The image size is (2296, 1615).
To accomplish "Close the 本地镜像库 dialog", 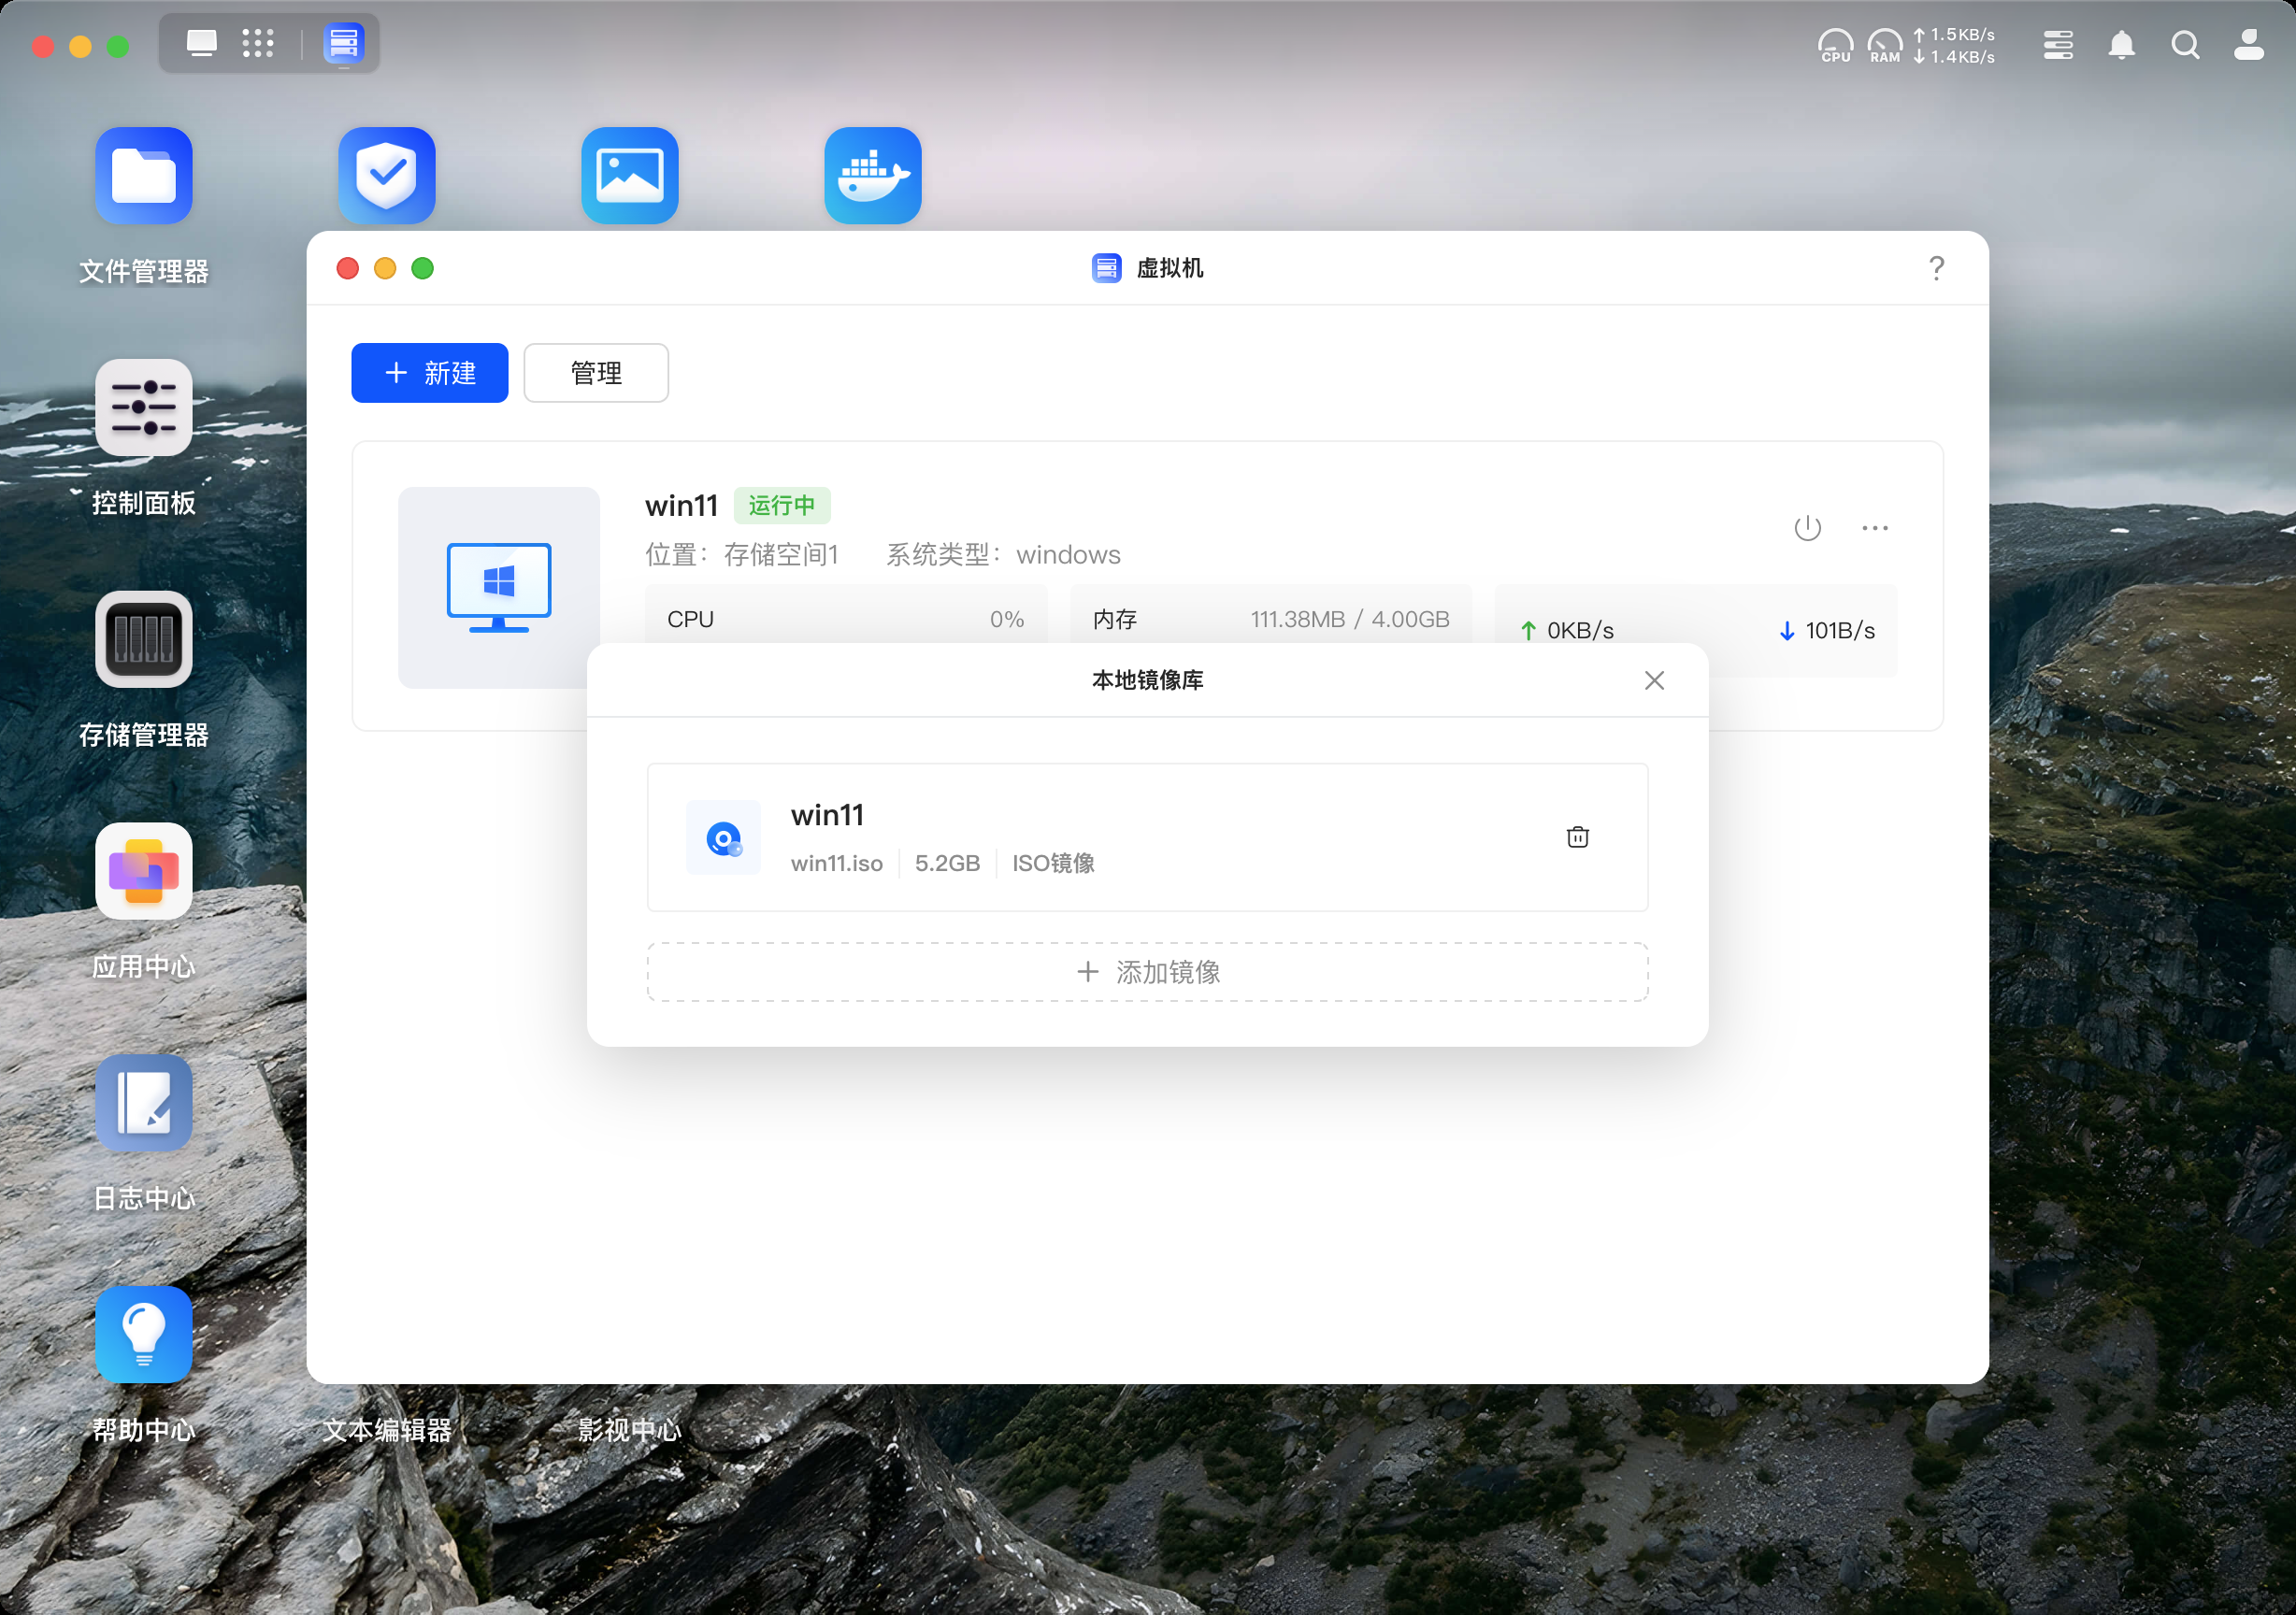I will 1654,680.
